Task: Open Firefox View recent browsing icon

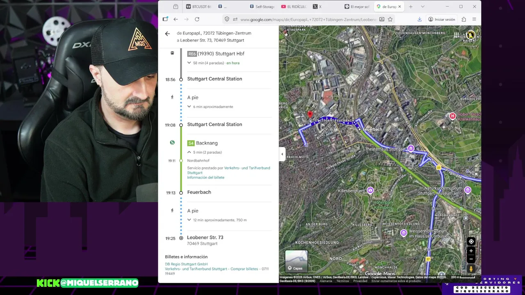Action: click(x=176, y=7)
